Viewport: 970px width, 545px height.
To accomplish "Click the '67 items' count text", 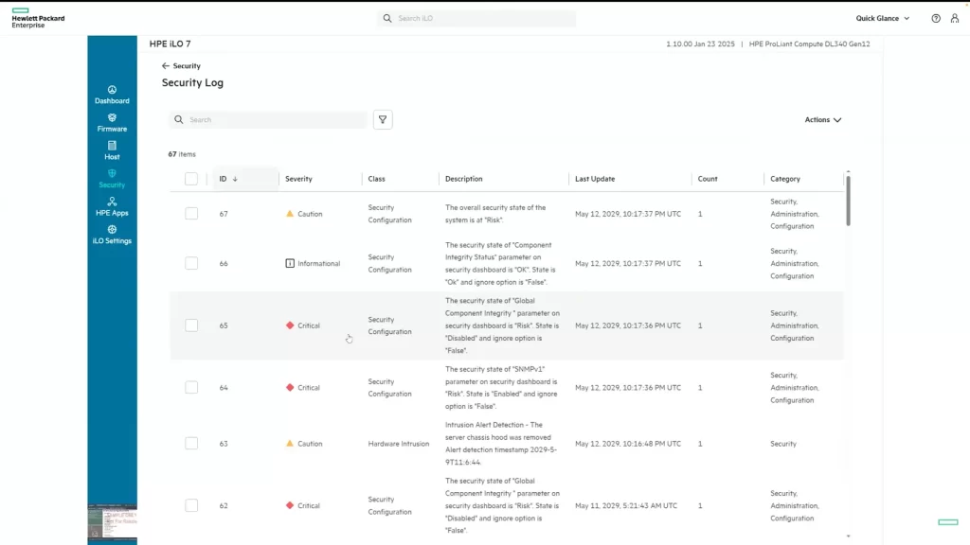I will (182, 154).
